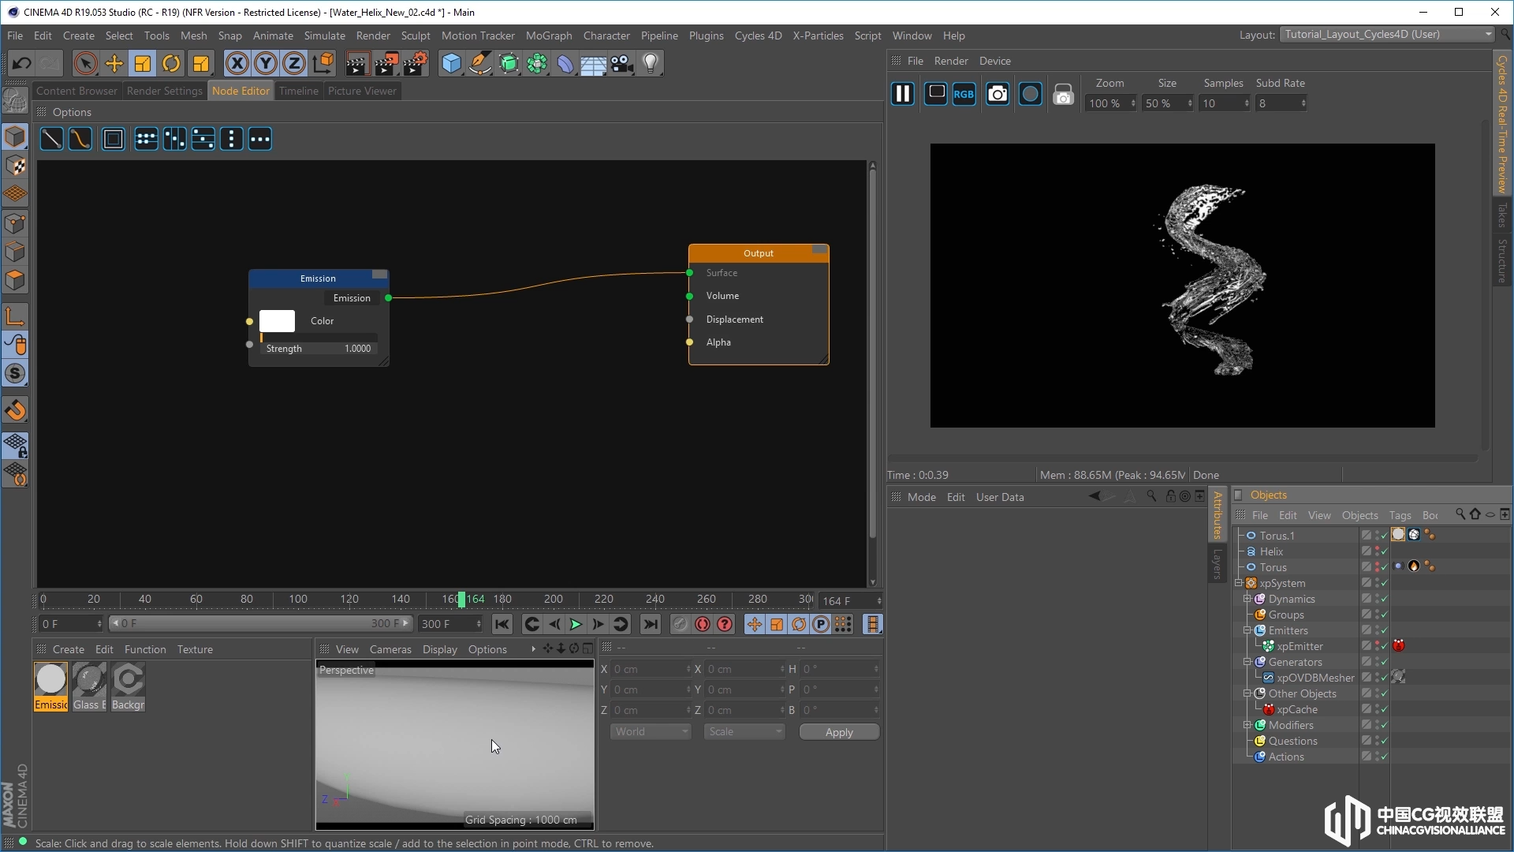
Task: Collapse the Generators group
Action: (1247, 662)
